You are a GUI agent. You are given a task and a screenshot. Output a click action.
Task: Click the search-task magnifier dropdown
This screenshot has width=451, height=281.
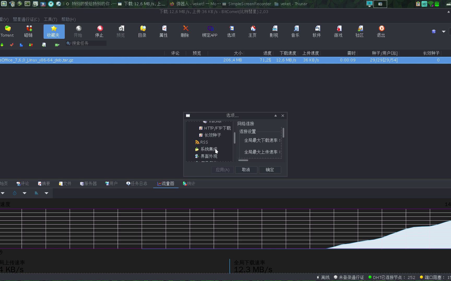pos(69,43)
